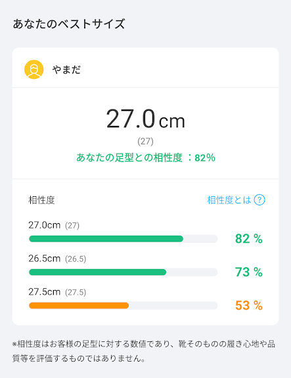Click the orange 53 % percentage text
291x378 pixels.
coord(249,306)
